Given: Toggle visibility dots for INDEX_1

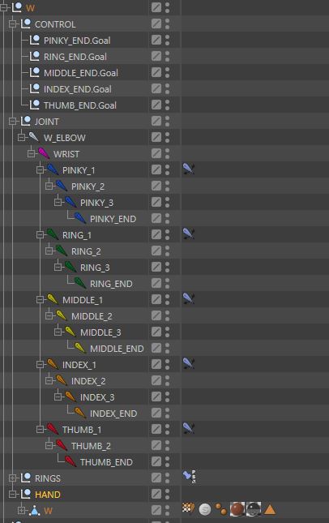Looking at the screenshot, I should (167, 364).
